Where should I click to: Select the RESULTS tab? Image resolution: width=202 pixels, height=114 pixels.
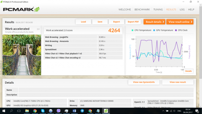tap(171, 9)
